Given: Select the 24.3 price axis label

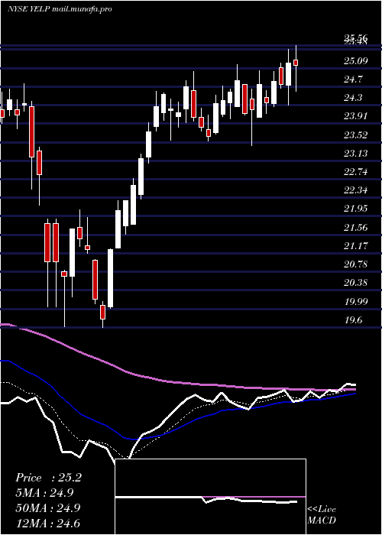Looking at the screenshot, I should tap(354, 98).
